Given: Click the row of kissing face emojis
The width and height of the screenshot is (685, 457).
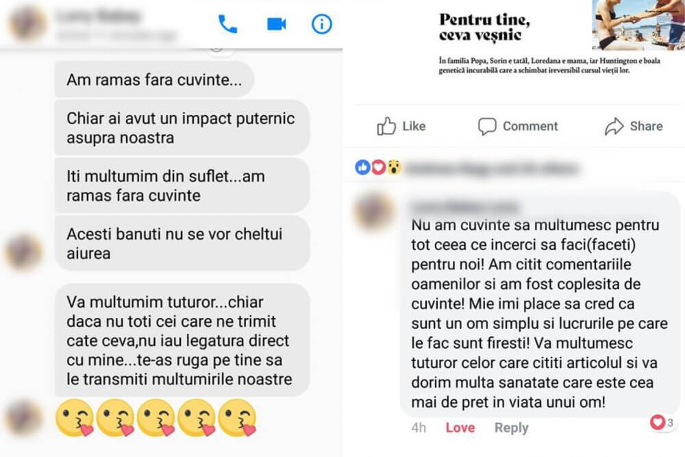Looking at the screenshot, I should point(156,418).
